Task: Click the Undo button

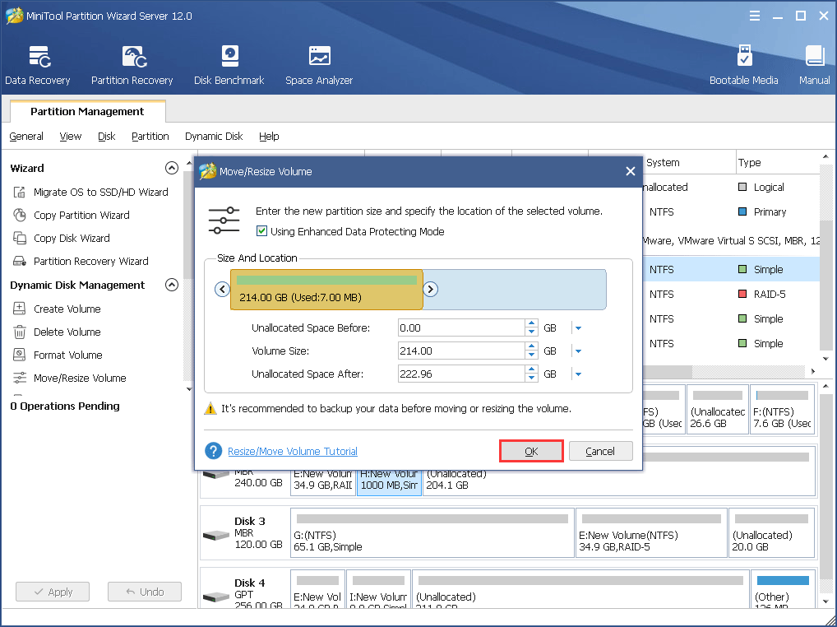Action: [145, 592]
